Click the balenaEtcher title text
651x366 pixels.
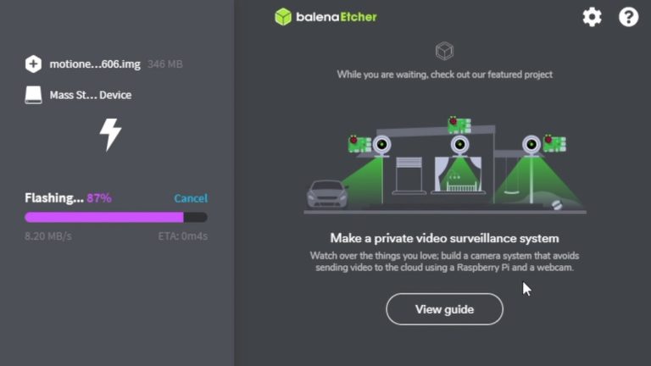(x=337, y=17)
